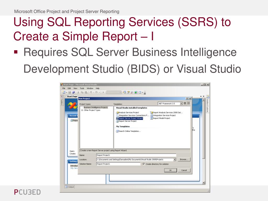Viewport: 268px width, 201px height.
Task: Open Properties Window toolbar icon
Action: 128,92
